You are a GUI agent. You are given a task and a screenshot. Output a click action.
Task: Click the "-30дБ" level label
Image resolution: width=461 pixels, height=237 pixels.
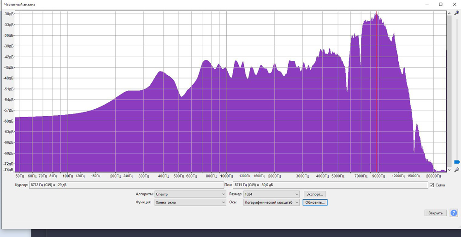[x=8, y=14]
